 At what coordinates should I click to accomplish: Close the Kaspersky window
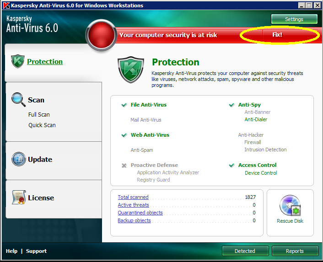(317, 5)
